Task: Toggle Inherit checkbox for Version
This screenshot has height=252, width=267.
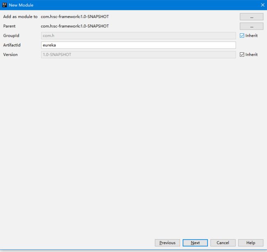Action: [242, 55]
